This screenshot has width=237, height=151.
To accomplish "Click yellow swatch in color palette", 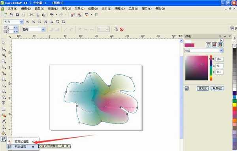I will click(235, 105).
